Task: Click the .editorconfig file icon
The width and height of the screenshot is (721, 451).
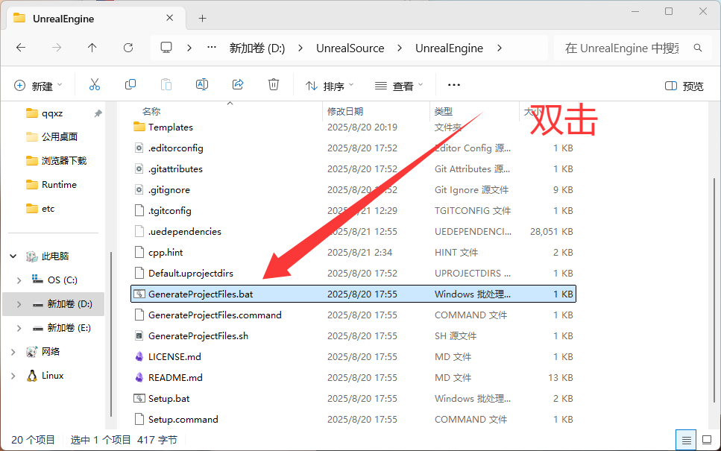Action: (x=139, y=148)
